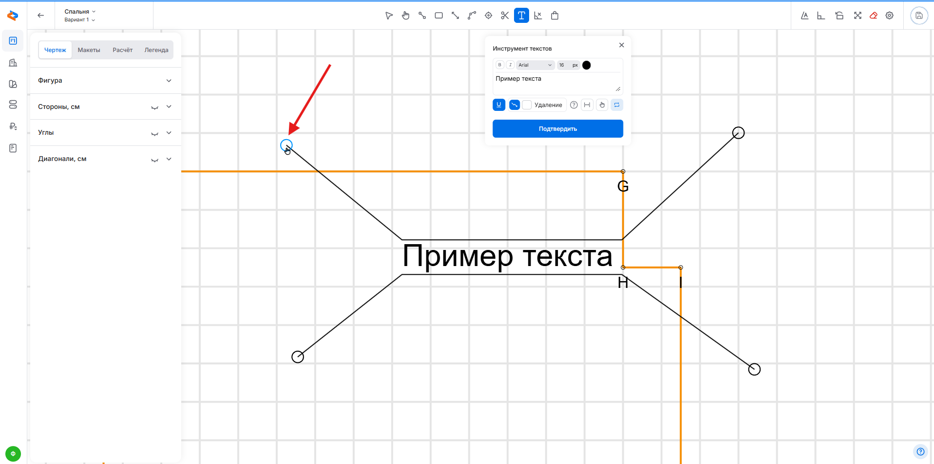Click the black text color swatch
Viewport: 934px width, 464px height.
coord(587,65)
